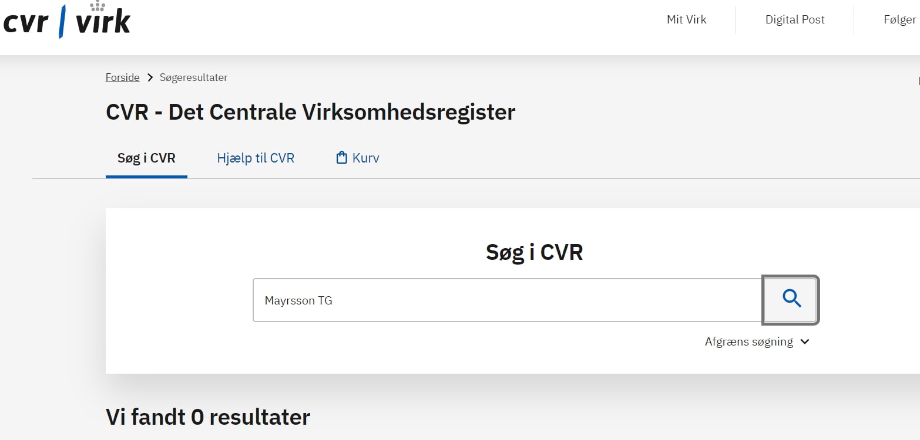The height and width of the screenshot is (440, 920).
Task: Open the Følger header link
Action: pyautogui.click(x=900, y=19)
